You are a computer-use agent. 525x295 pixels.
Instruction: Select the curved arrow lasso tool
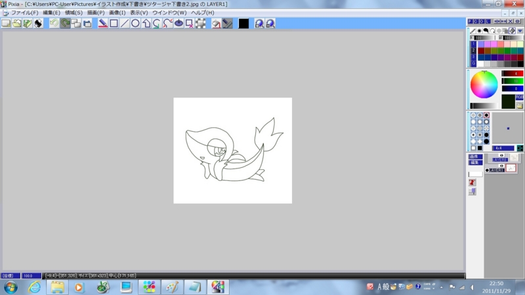[x=157, y=24]
